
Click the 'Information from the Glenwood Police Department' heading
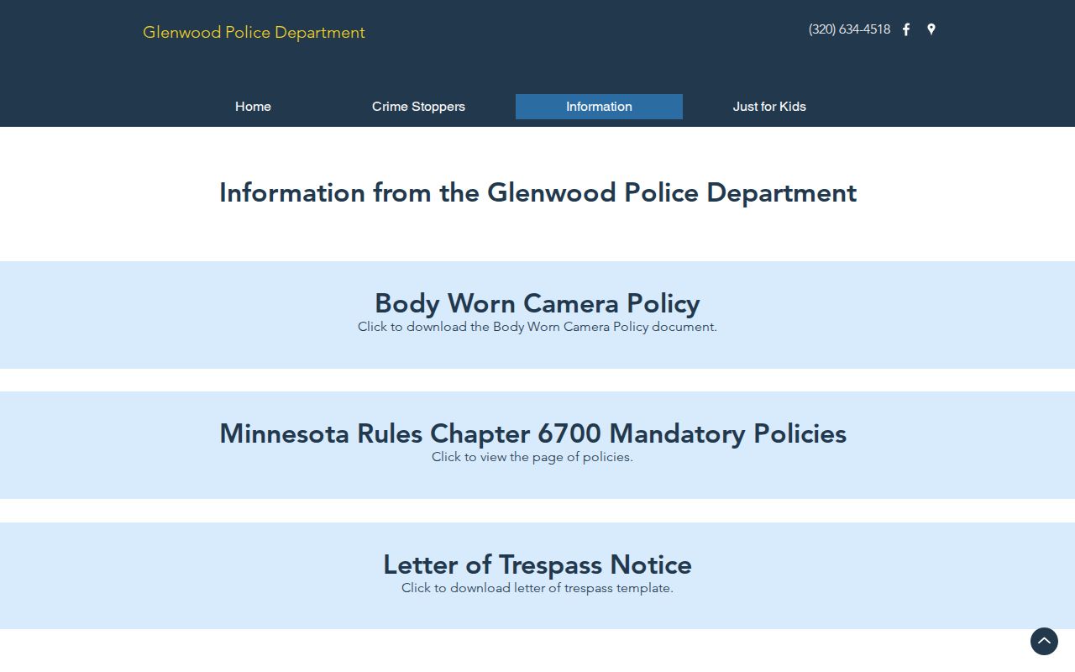[537, 193]
